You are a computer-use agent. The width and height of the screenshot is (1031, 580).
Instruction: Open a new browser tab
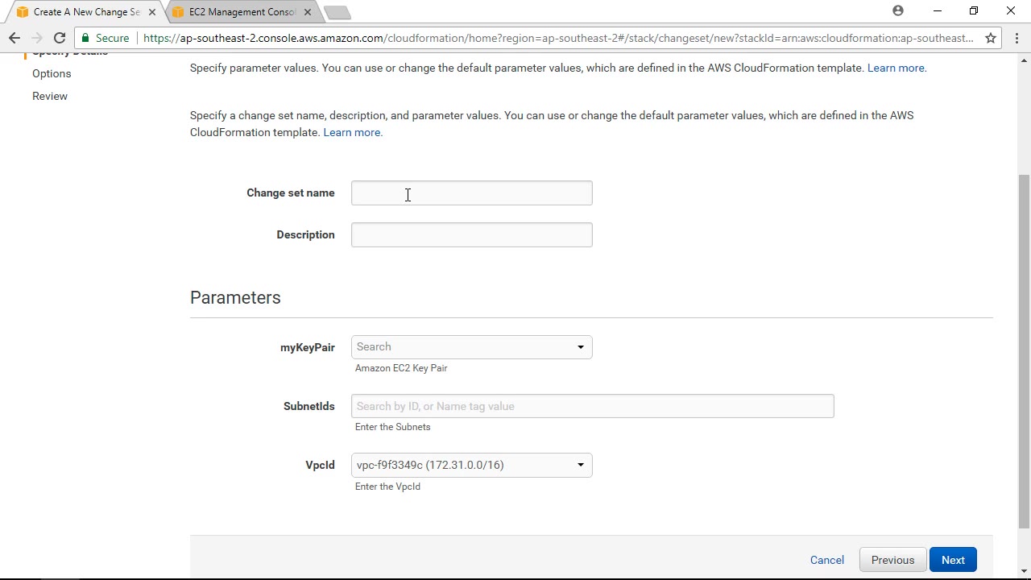(337, 12)
